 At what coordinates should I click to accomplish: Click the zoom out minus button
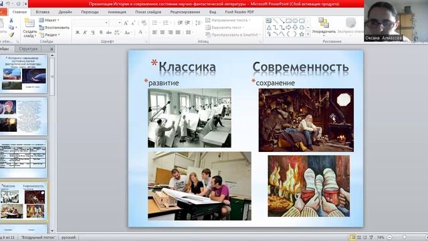390,237
